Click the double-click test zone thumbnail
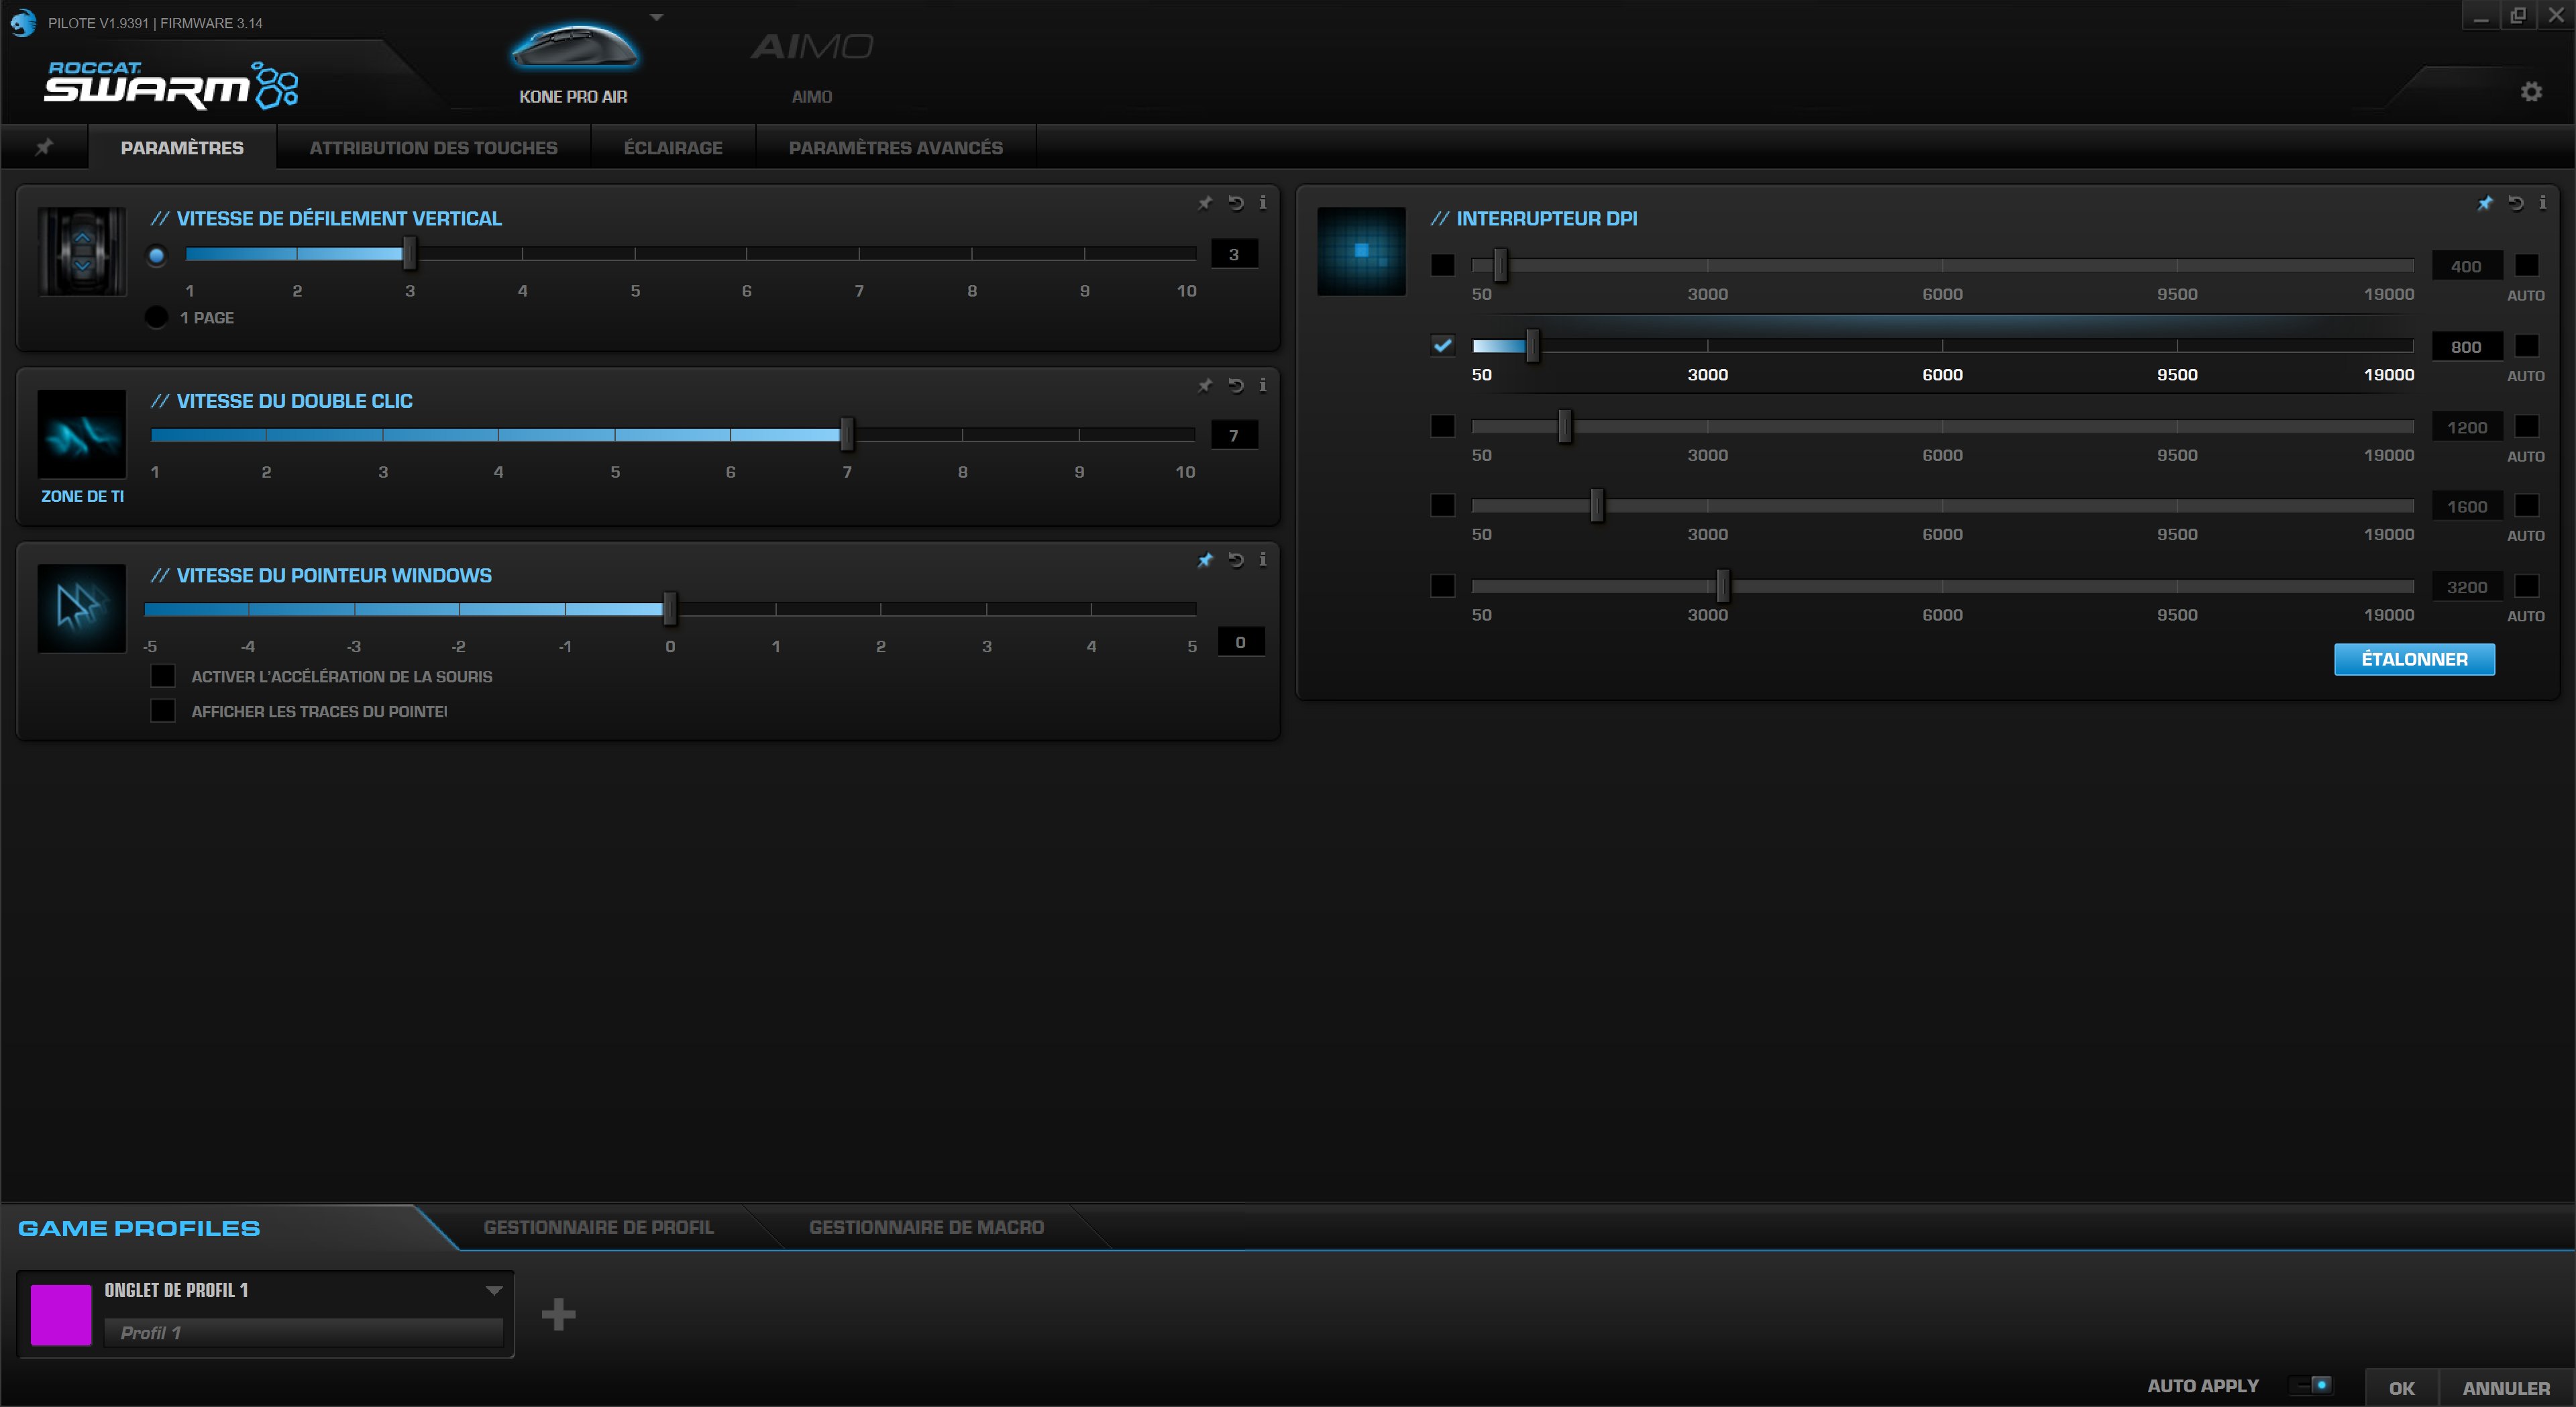 point(82,434)
